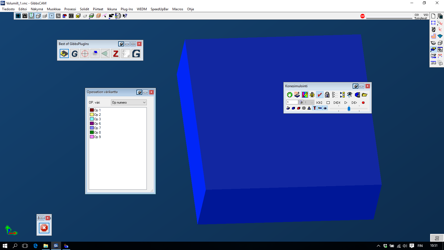Open Windows Start menu

tap(5, 246)
